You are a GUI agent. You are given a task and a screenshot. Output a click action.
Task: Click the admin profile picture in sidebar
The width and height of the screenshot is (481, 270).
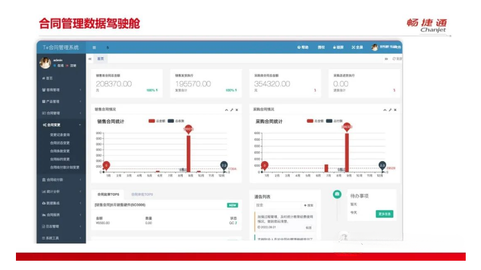(45, 63)
